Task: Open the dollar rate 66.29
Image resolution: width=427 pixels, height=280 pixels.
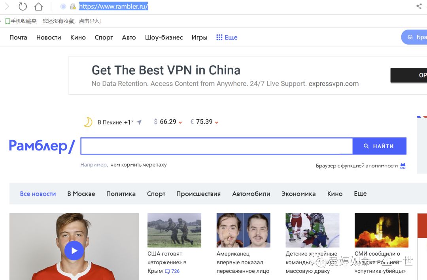Action: tap(165, 122)
